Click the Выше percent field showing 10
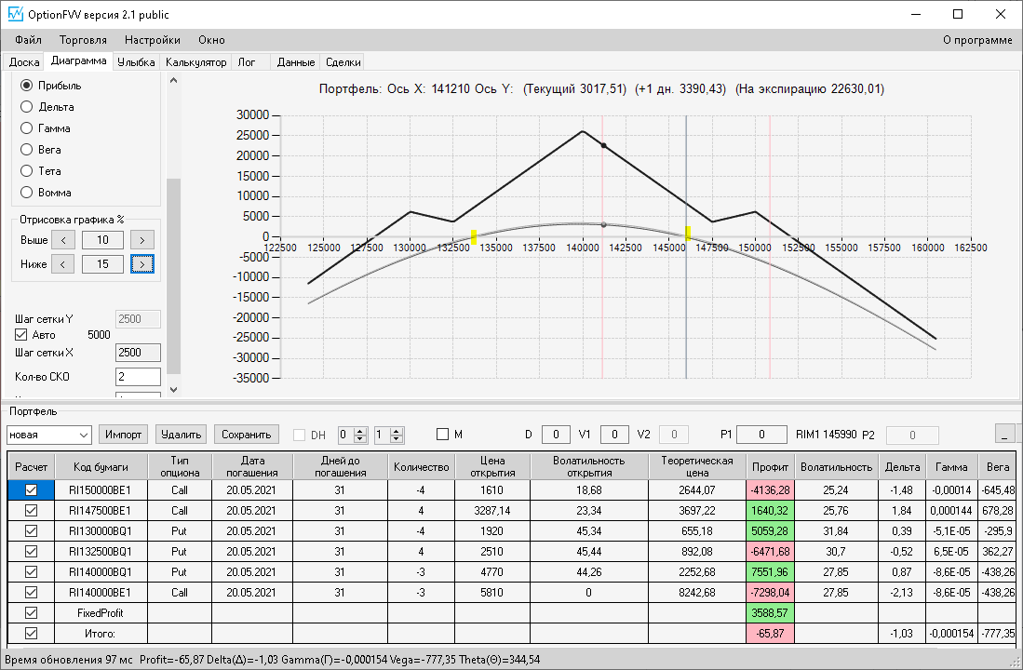This screenshot has width=1023, height=670. 103,240
